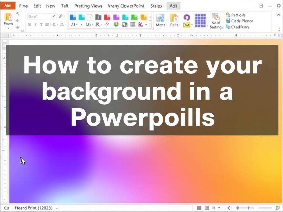Viewport: 283px width, 212px height.
Task: Pick the first teal layout thumbnail
Action: (x=82, y=17)
